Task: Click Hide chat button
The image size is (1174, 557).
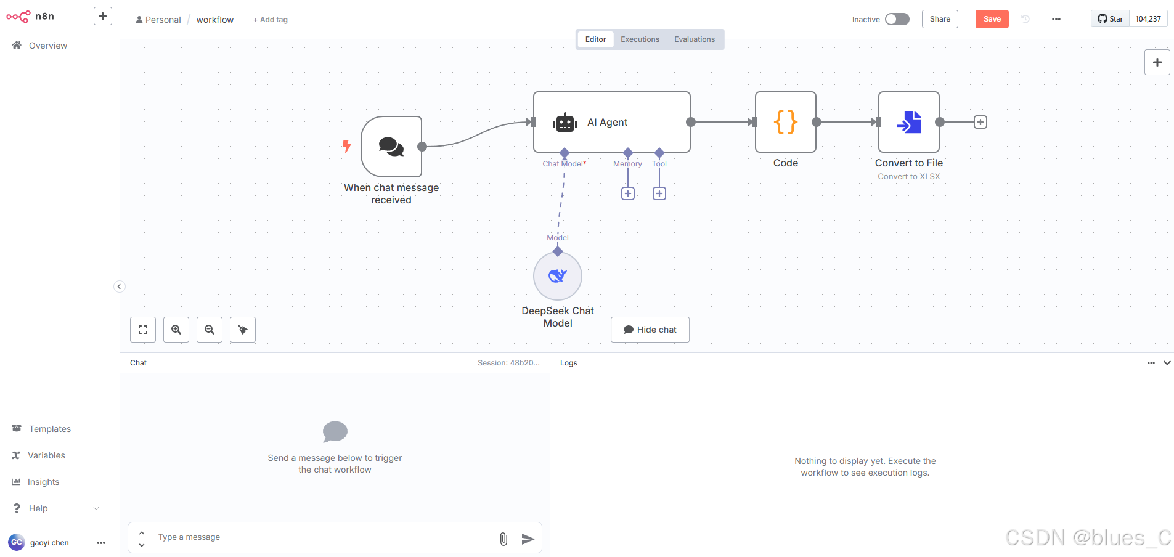Action: [x=650, y=330]
